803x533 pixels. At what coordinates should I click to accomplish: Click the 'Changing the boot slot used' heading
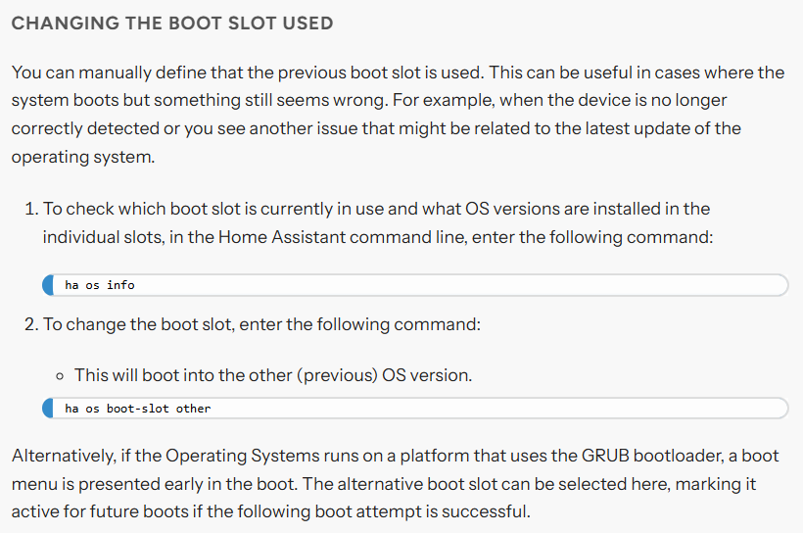(x=172, y=24)
